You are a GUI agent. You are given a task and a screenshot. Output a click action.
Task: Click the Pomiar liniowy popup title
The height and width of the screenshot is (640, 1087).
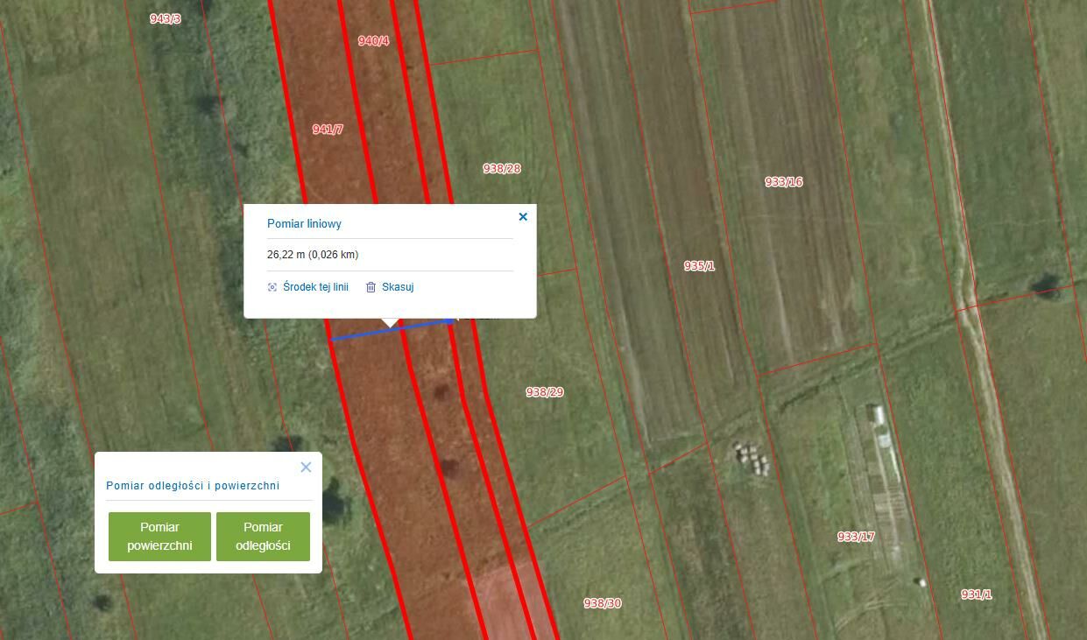pyautogui.click(x=304, y=224)
